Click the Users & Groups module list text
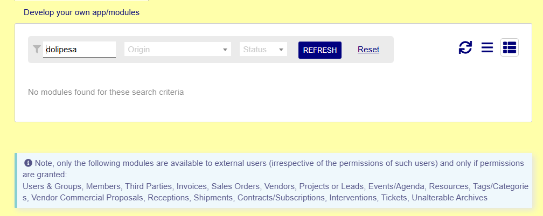The image size is (543, 216). point(52,186)
